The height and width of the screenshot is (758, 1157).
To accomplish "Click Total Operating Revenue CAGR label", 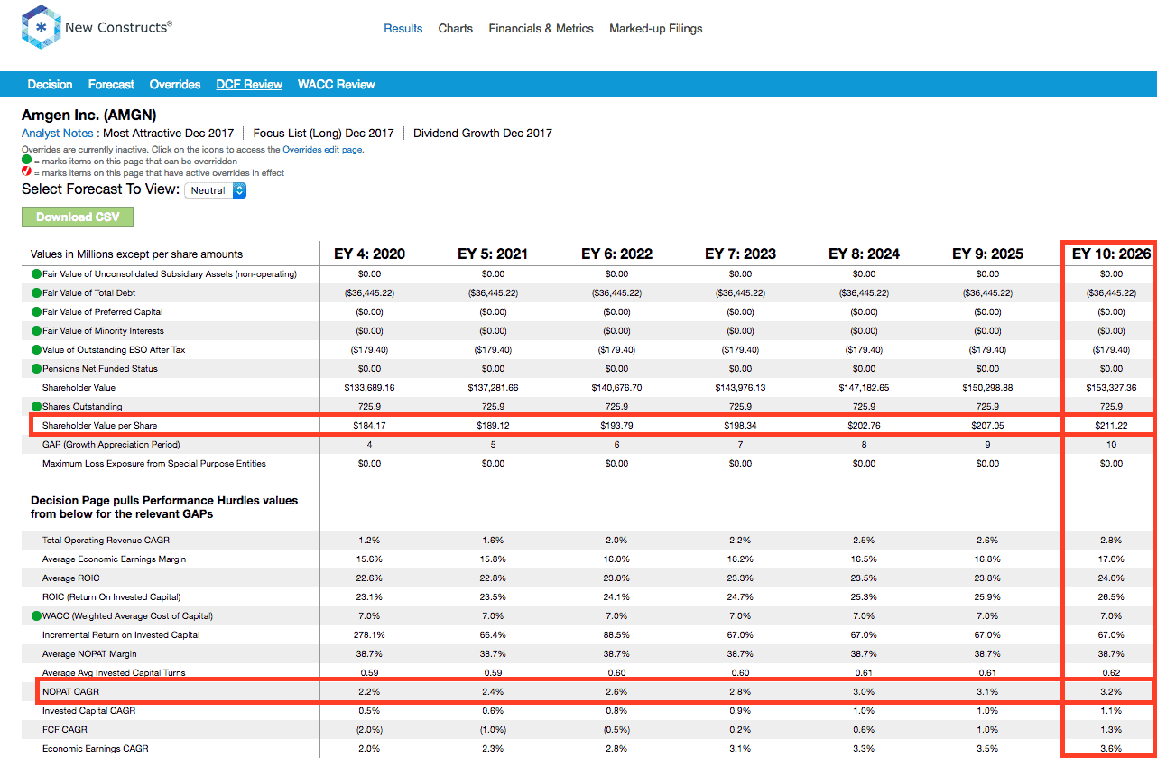I will [106, 540].
